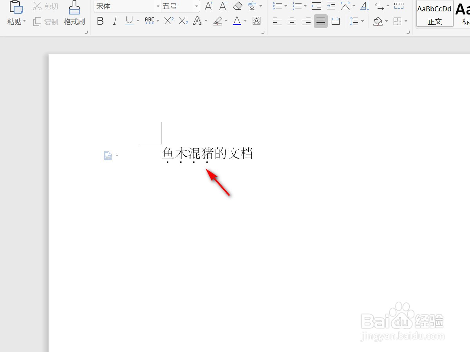Toggle the emphasis mark (ABC dots) button
The height and width of the screenshot is (352, 470).
(x=149, y=21)
